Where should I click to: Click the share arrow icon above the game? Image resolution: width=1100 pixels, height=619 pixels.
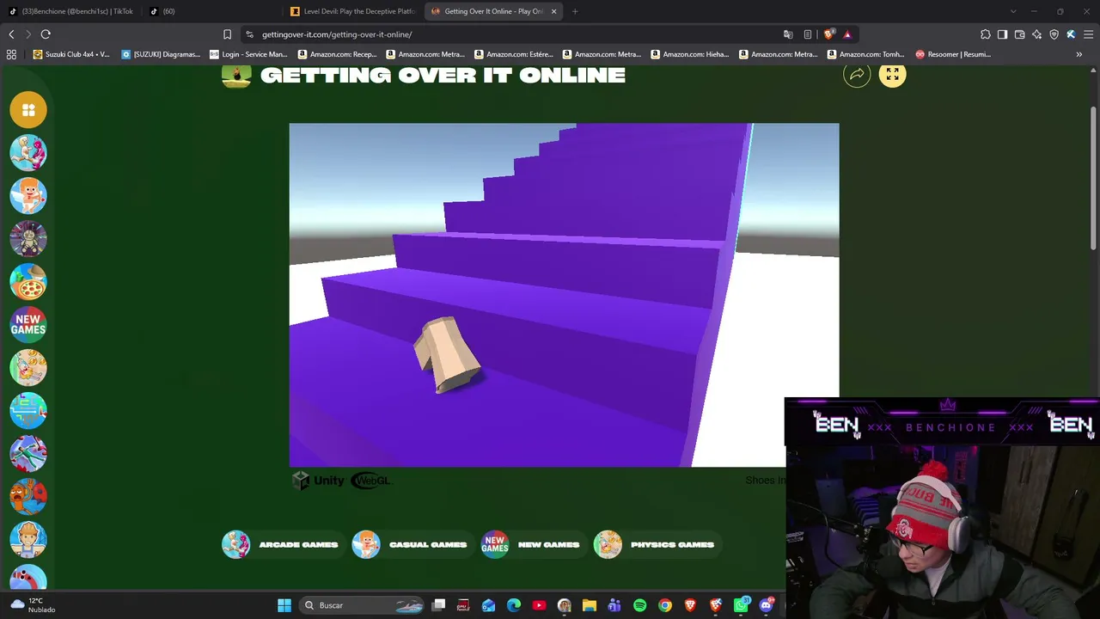[857, 75]
